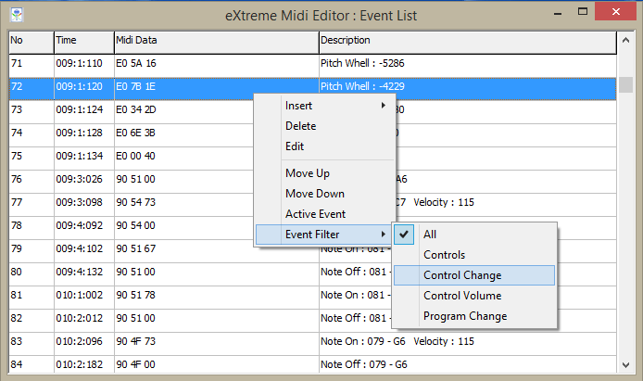Click the Description column header

[x=468, y=43]
